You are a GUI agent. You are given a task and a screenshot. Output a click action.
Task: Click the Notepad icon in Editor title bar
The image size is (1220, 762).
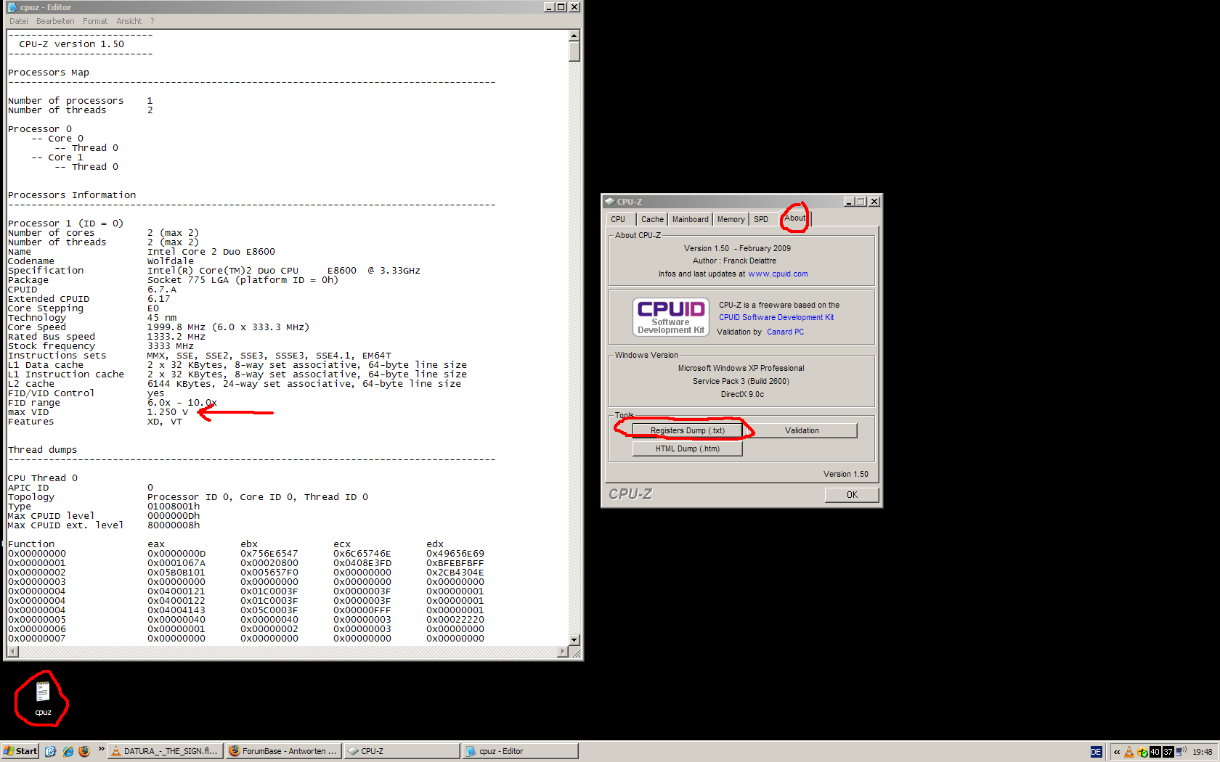tap(12, 7)
